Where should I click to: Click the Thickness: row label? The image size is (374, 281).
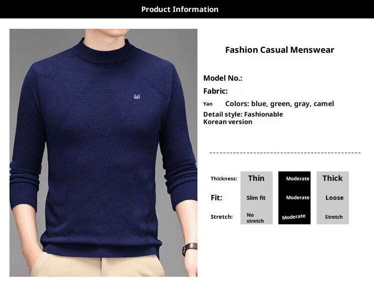tap(224, 179)
